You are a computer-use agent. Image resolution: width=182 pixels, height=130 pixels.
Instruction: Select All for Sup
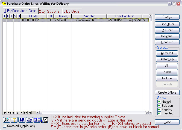(x=167, y=59)
